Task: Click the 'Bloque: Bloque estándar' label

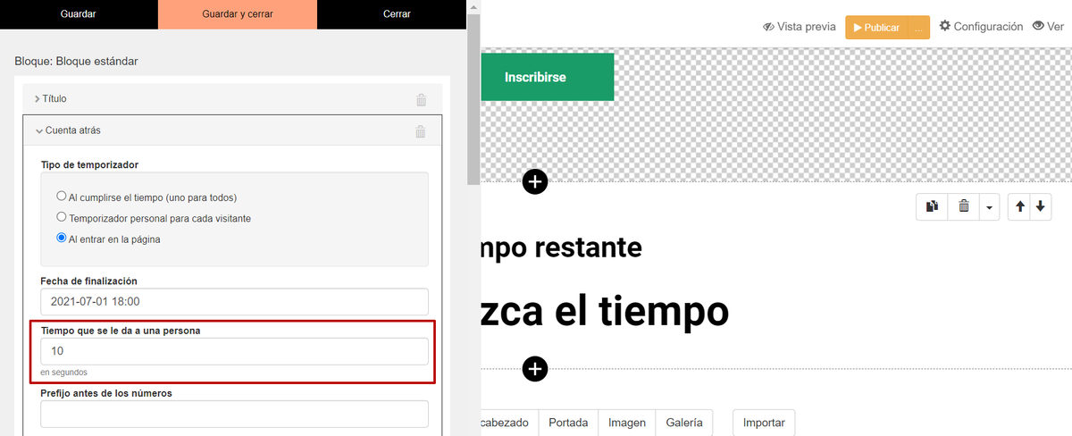Action: tap(76, 62)
